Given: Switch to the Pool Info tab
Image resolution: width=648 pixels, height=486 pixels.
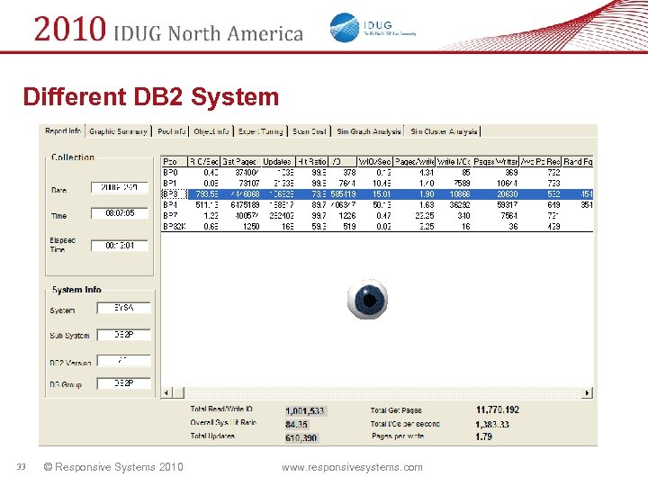Looking at the screenshot, I should click(171, 131).
